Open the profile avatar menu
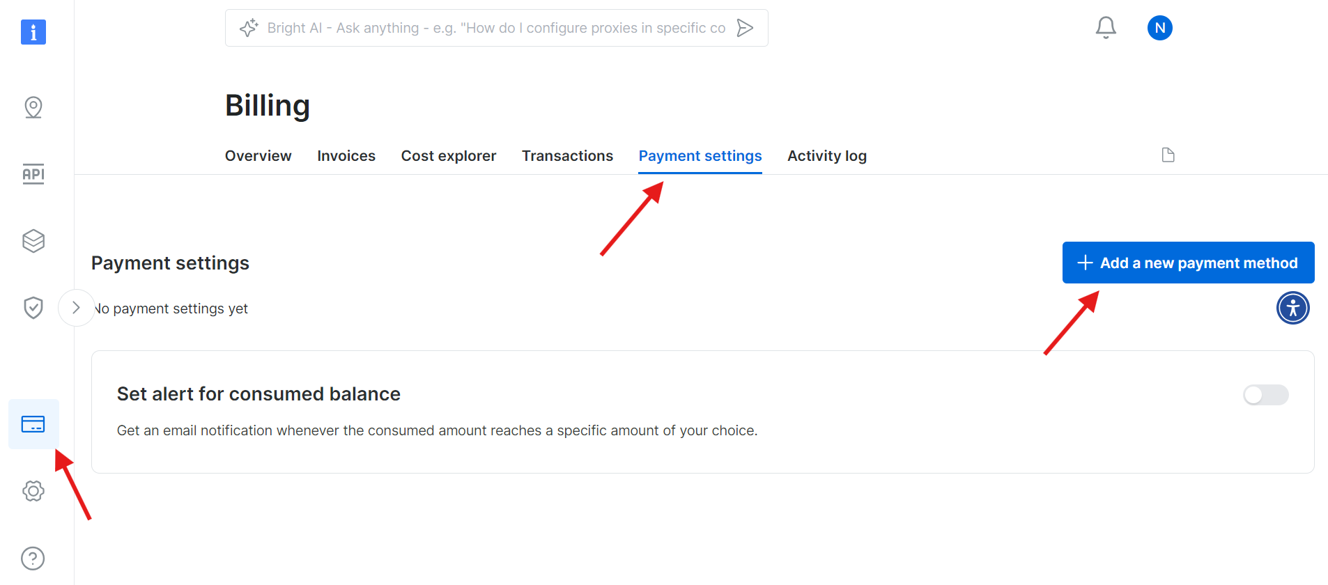1328x585 pixels. tap(1159, 27)
